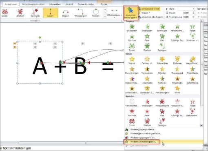Choose the Einfliegen entrance animation
Screen dimensions: 208x151
coord(162,28)
